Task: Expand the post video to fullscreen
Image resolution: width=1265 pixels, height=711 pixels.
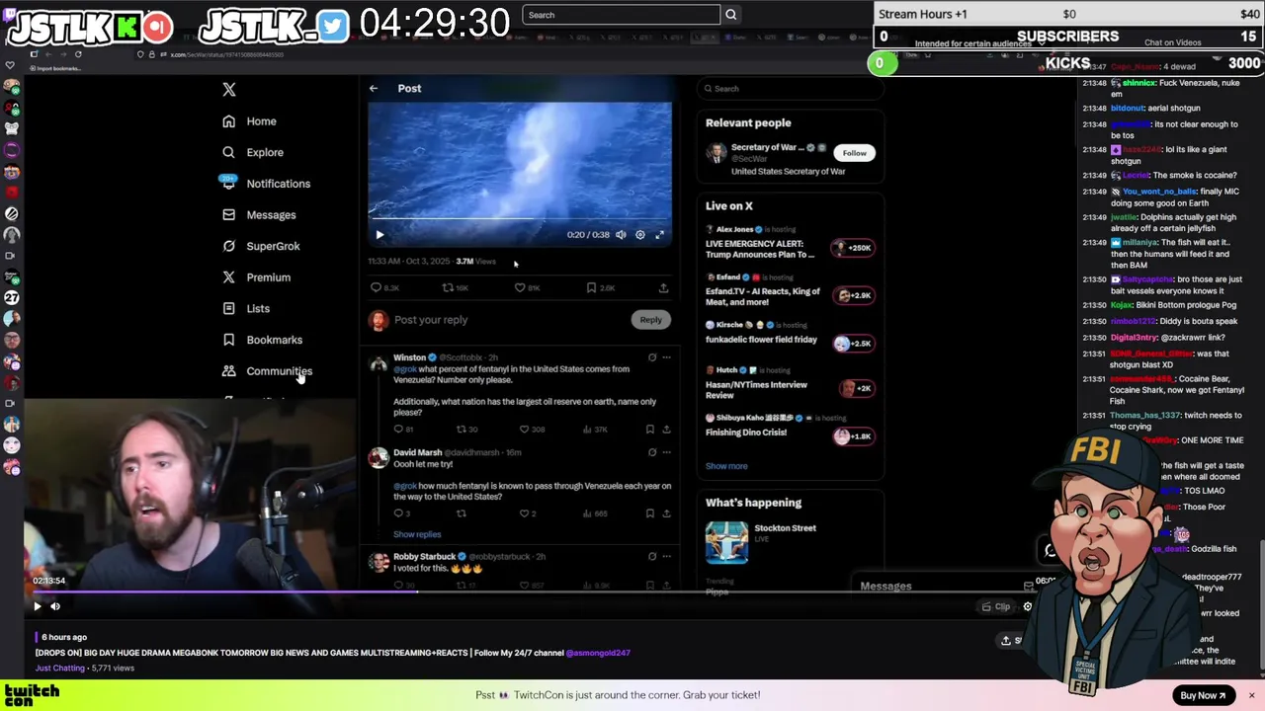Action: point(660,235)
